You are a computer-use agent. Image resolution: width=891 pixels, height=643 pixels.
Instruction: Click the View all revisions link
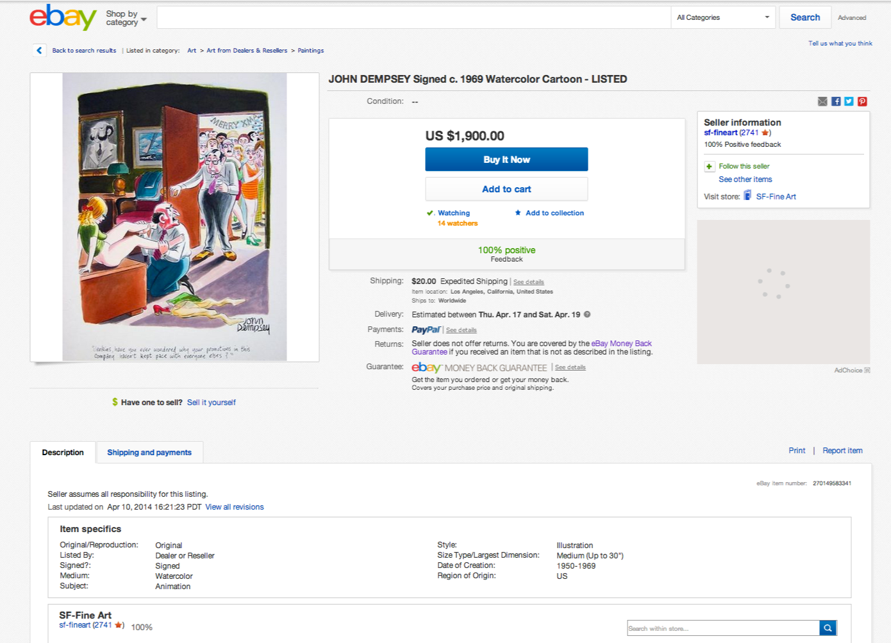(x=235, y=507)
